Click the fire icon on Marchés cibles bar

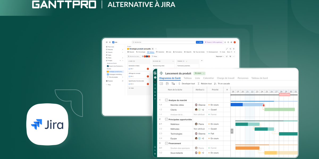[264, 105]
